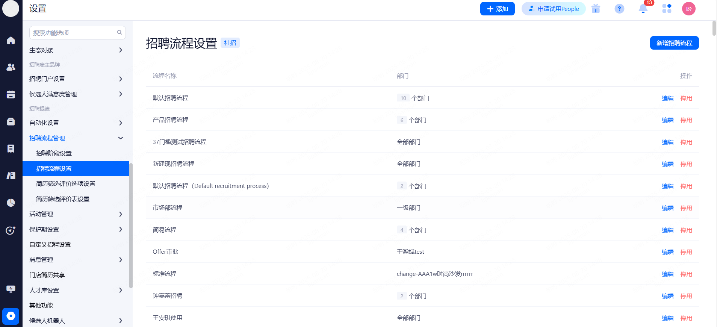
Task: Open the pie chart reports icon
Action: [11, 203]
